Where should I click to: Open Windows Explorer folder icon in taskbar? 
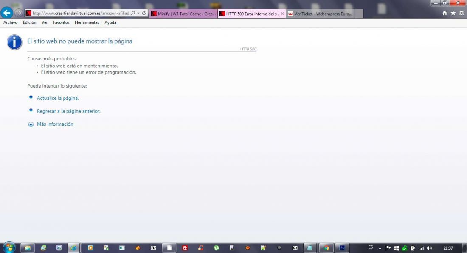pos(28,248)
